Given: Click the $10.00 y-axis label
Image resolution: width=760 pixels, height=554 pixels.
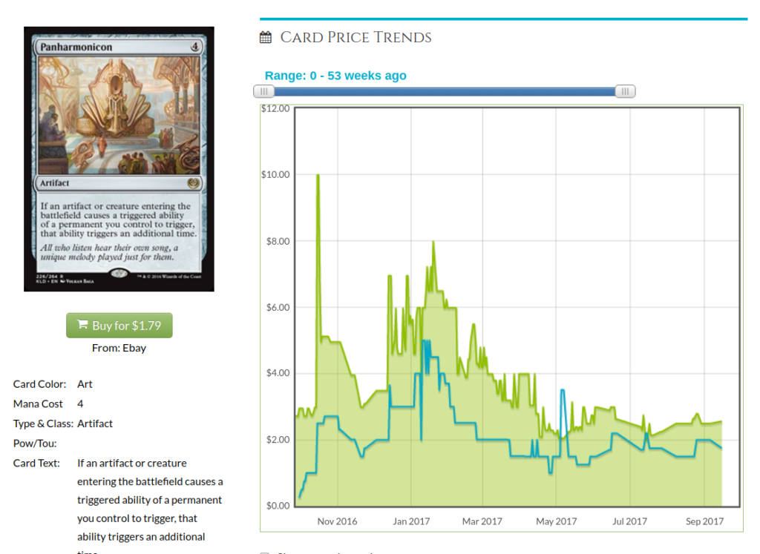Looking at the screenshot, I should 275,175.
